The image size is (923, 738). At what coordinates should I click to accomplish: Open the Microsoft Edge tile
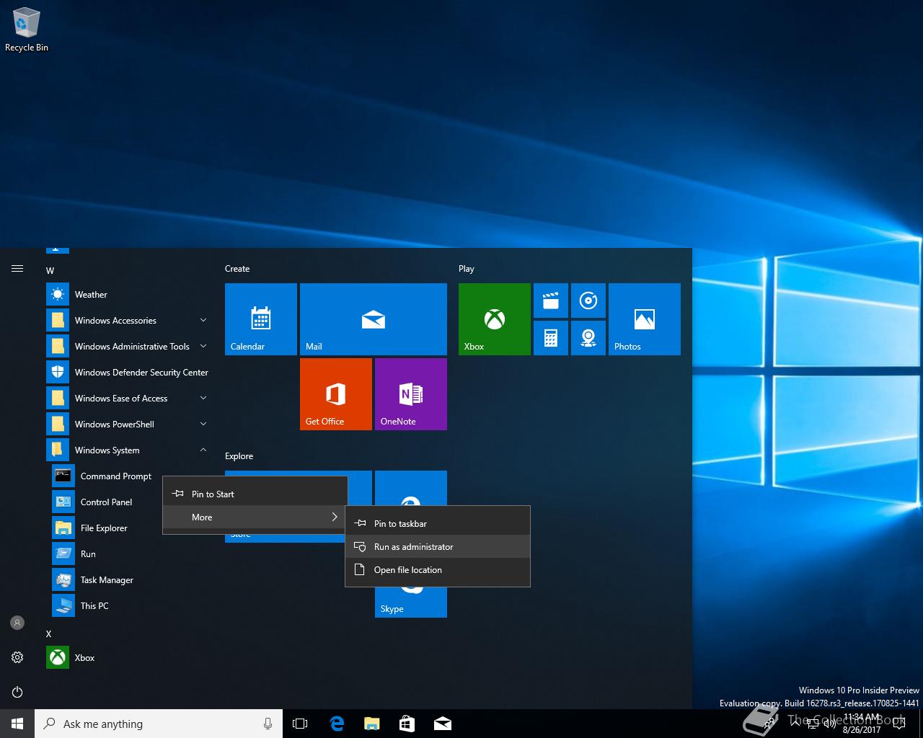[x=411, y=489]
